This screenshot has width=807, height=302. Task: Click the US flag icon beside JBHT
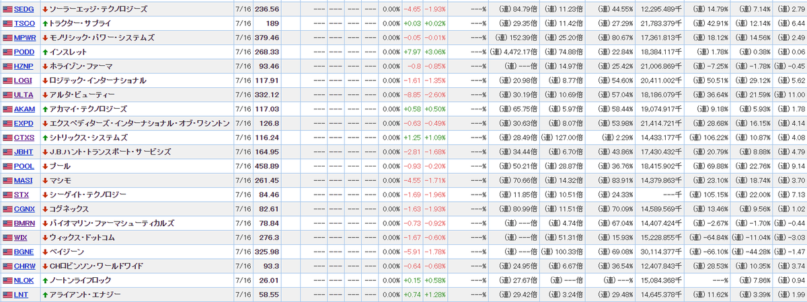tap(7, 152)
